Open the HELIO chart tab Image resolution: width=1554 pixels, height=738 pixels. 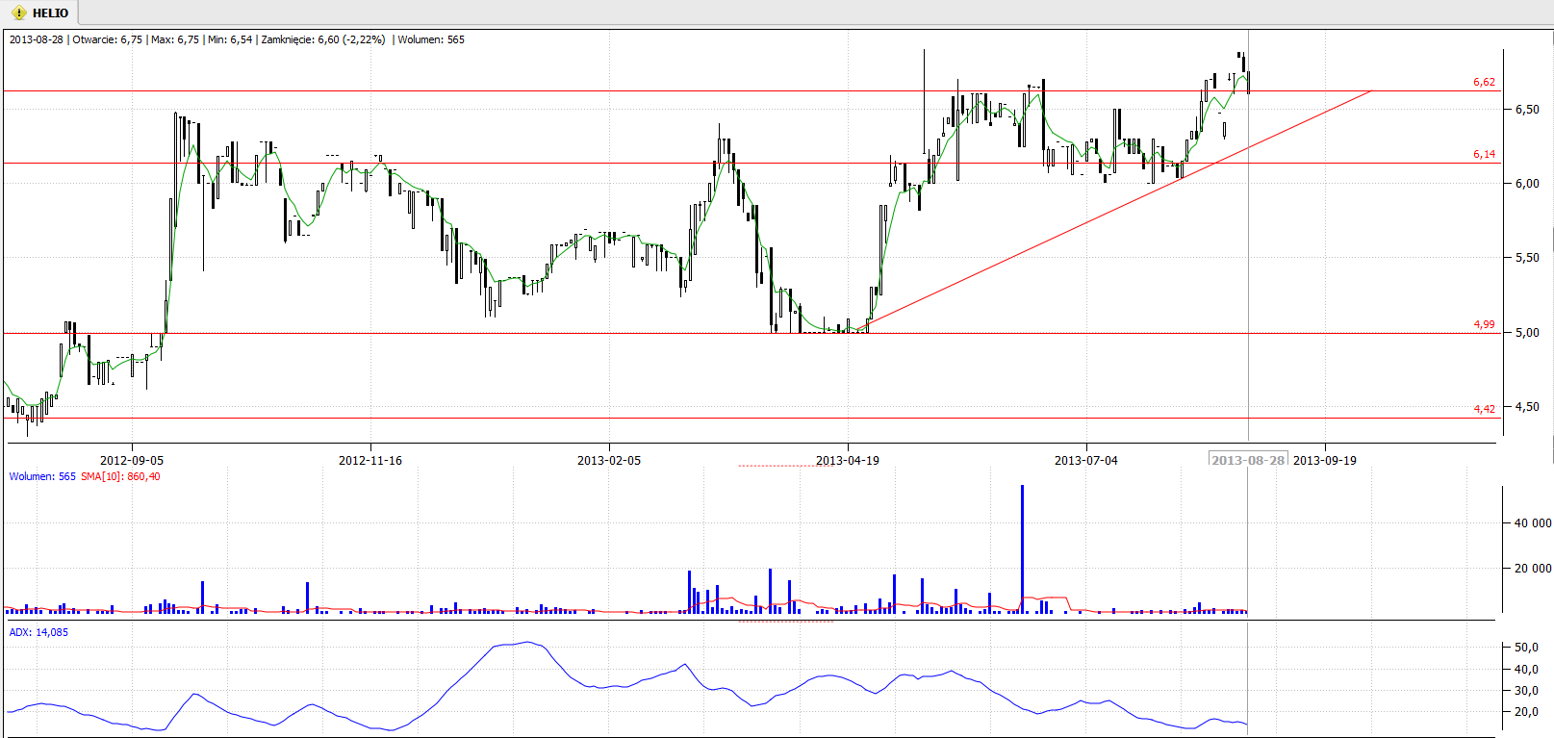coord(39,13)
